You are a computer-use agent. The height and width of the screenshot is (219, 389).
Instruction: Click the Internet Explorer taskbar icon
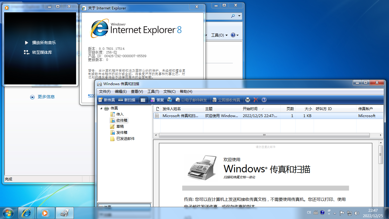pos(26,213)
